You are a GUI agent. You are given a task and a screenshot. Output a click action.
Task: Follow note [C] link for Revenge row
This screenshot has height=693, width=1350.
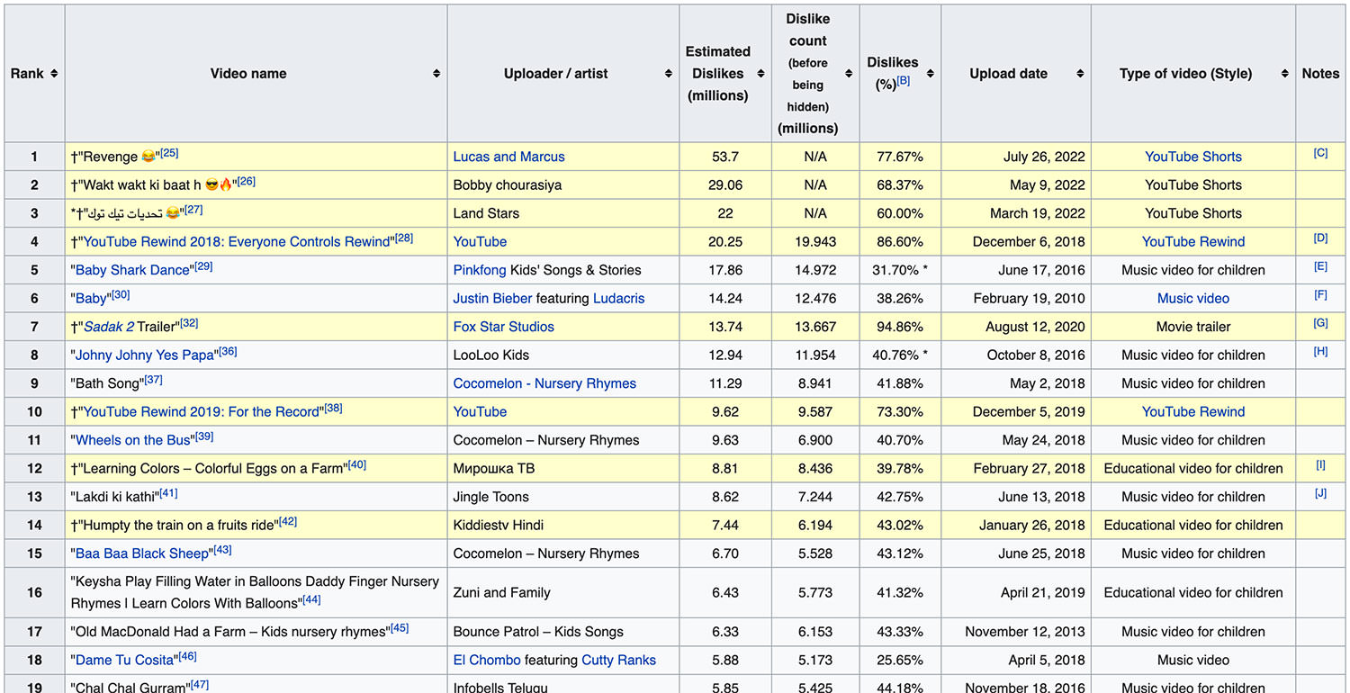click(x=1320, y=153)
